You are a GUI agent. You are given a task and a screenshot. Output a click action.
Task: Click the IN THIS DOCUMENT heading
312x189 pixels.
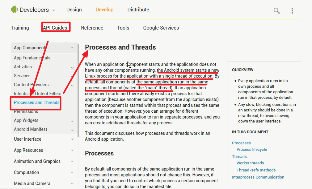[250, 132]
